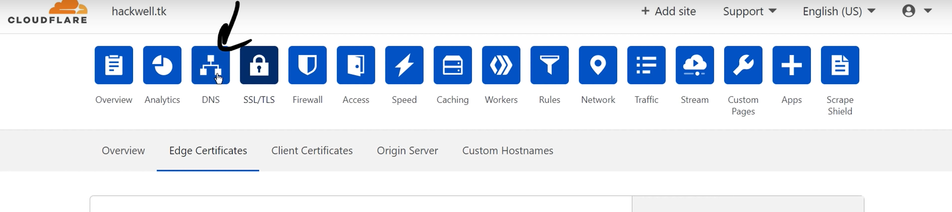This screenshot has height=212, width=952.
Task: Click the Overview clipboard icon
Action: (x=114, y=65)
